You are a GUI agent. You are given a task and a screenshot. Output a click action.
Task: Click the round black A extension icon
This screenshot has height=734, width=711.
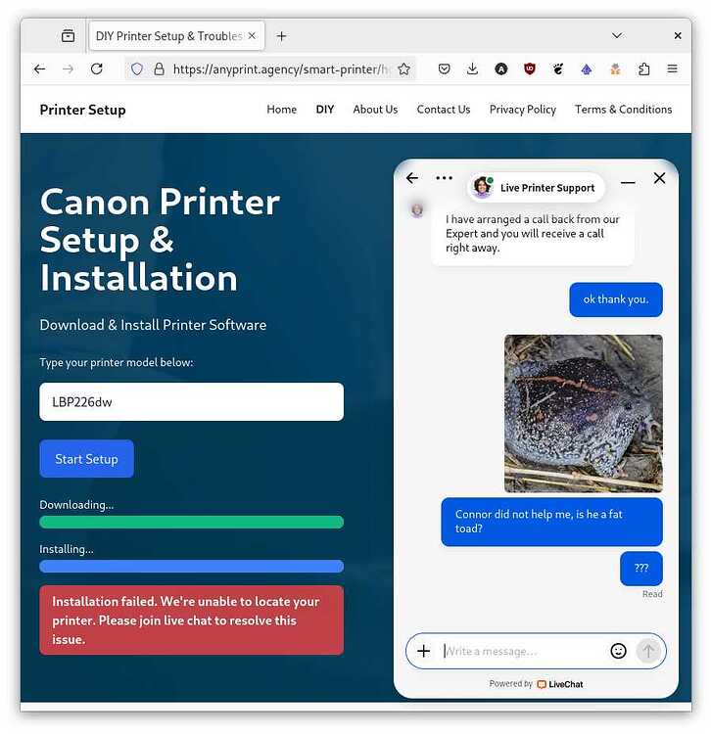click(501, 69)
